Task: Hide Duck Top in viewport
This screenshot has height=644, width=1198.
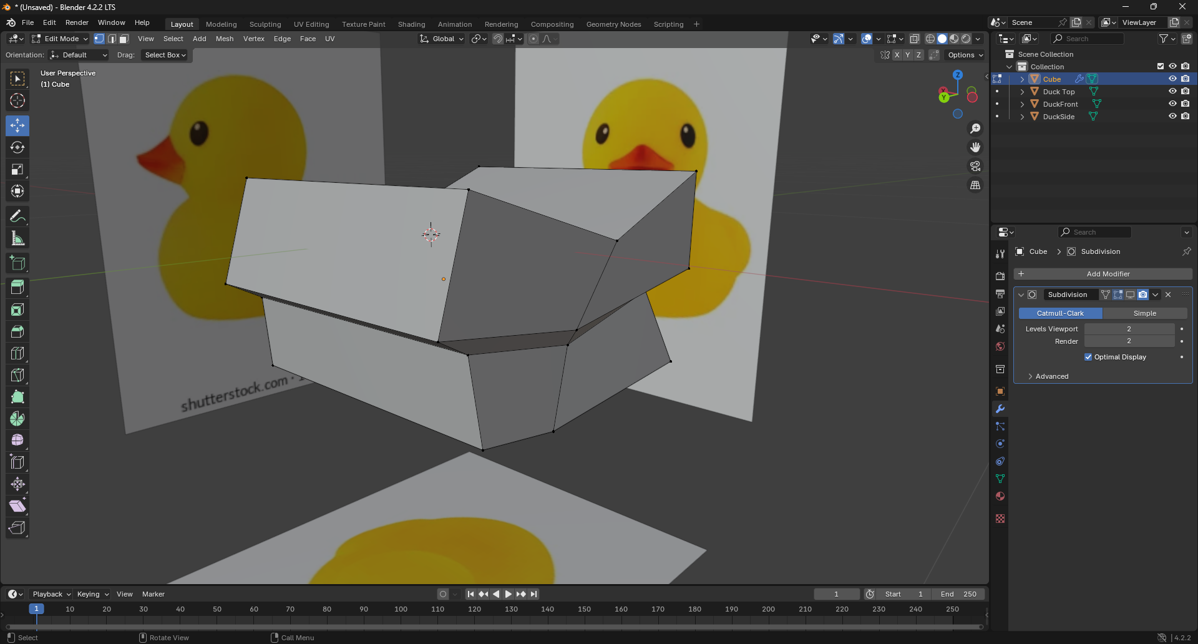Action: 1172,92
